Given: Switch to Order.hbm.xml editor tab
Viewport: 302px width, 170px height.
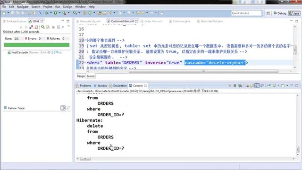Looking at the screenshot, I should point(151,21).
